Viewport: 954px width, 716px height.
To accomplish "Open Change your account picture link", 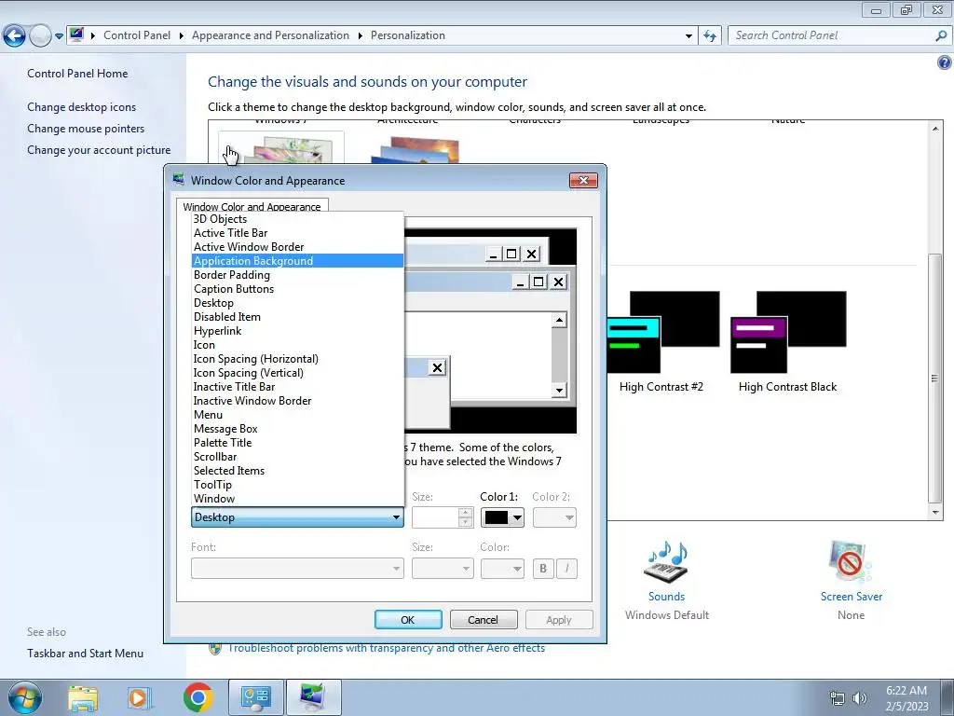I will click(x=99, y=150).
